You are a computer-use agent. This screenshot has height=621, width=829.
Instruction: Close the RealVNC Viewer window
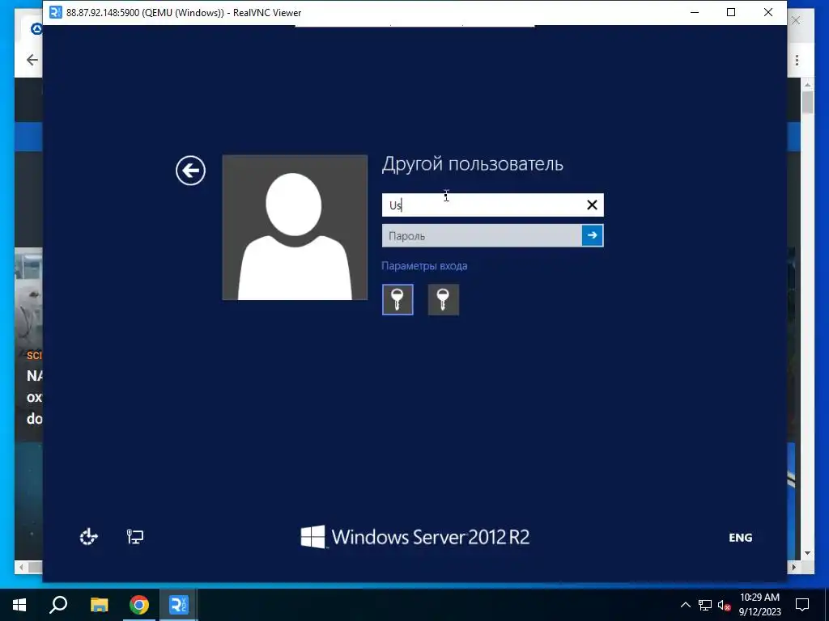(x=768, y=12)
